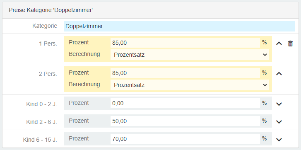Open Berechnung dropdown for 2 Pers.
301x150 pixels.
[x=190, y=85]
